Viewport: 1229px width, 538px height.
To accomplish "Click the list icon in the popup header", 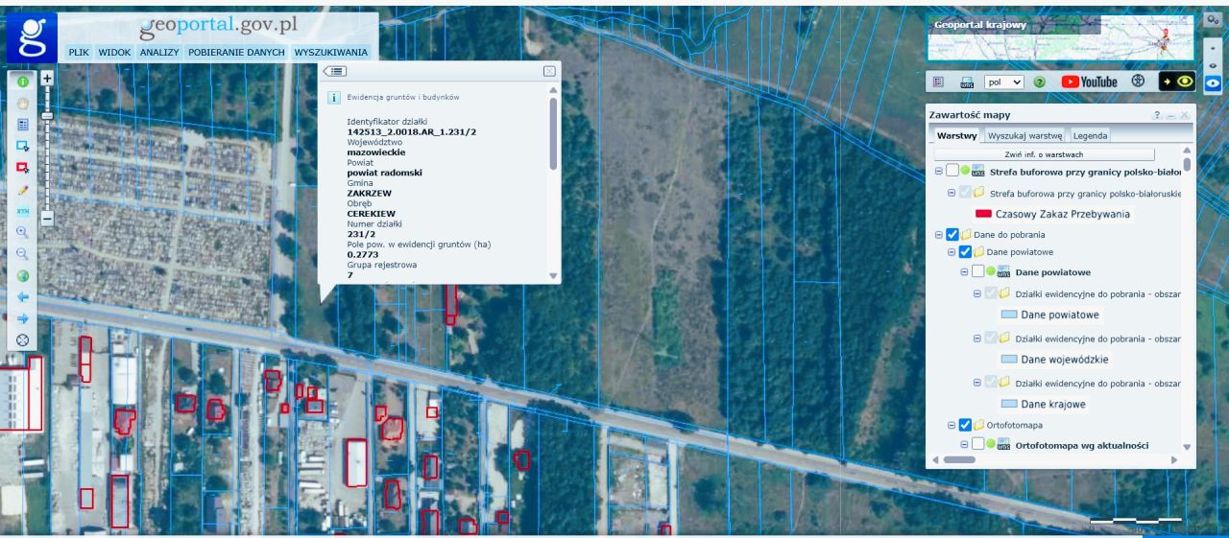I will [336, 71].
